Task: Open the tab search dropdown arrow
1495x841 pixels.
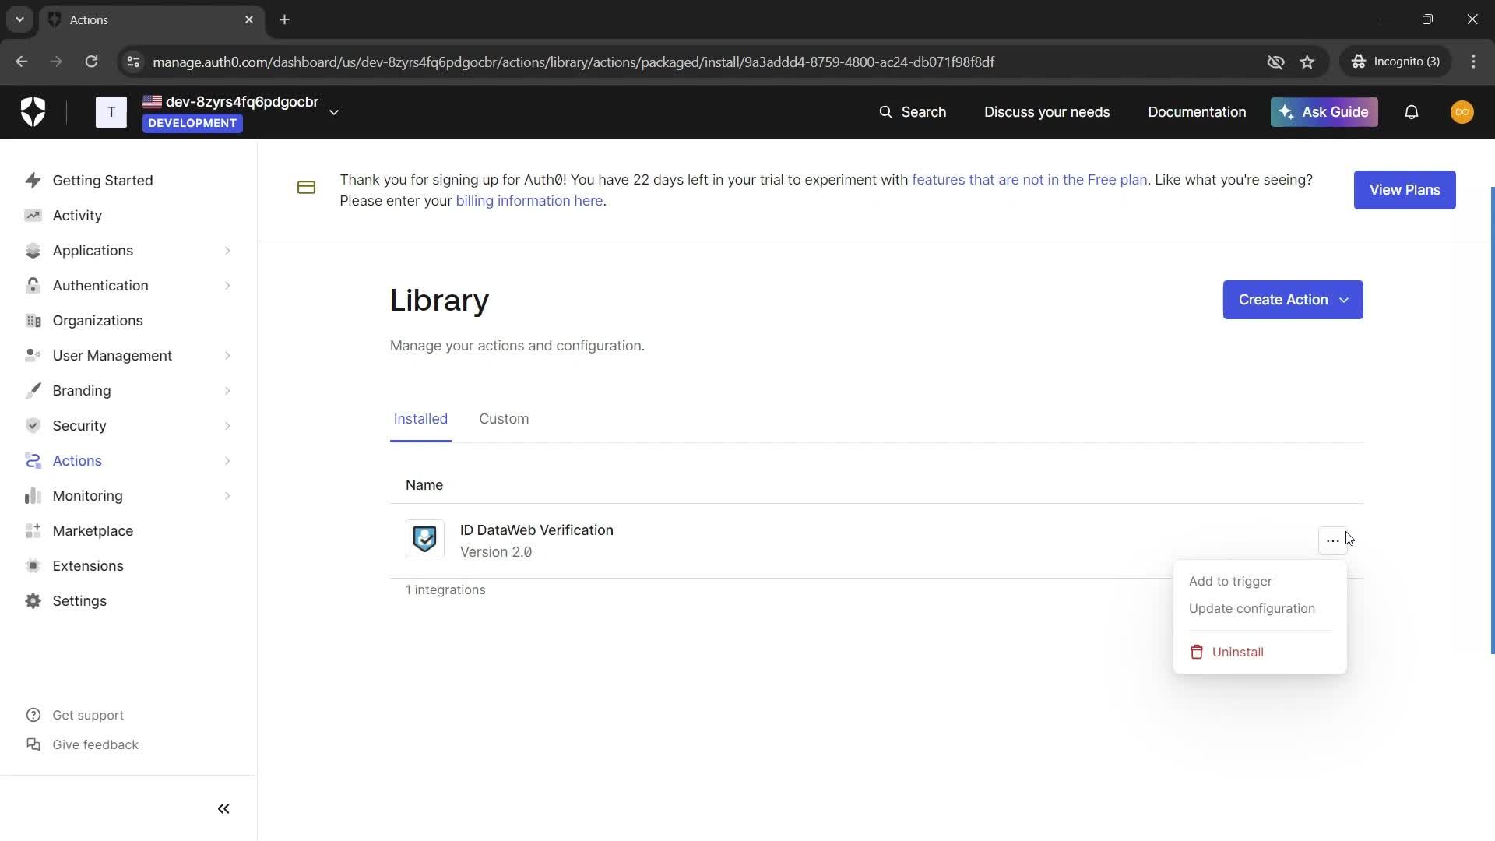Action: click(x=19, y=19)
